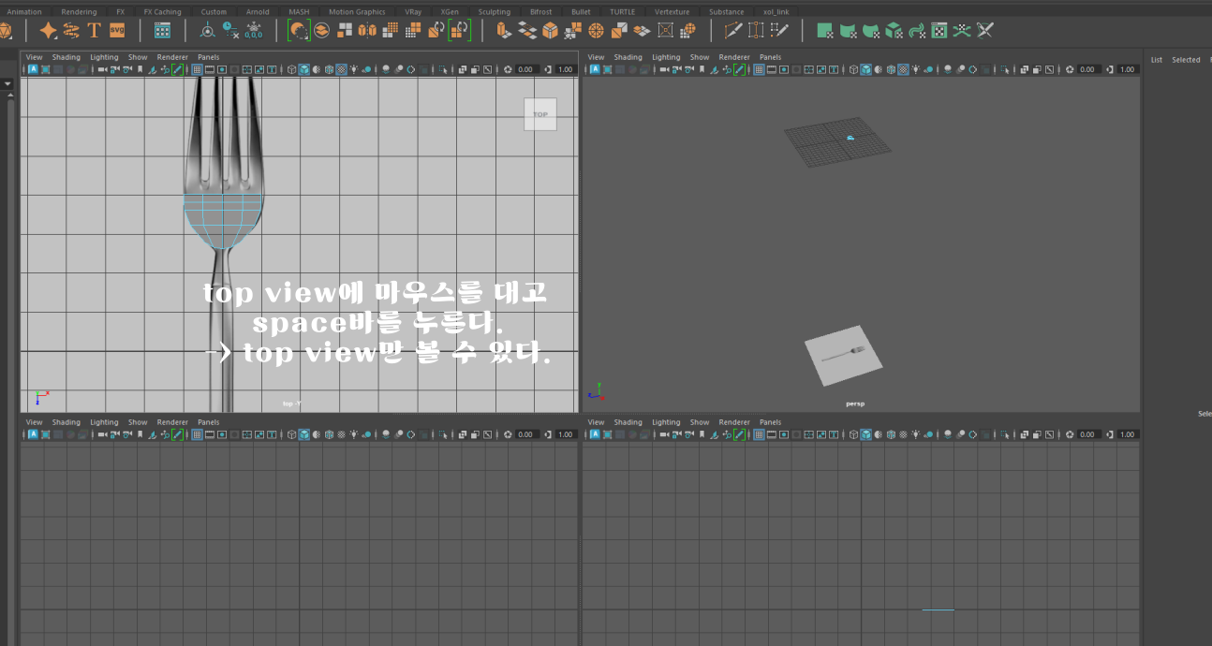This screenshot has width=1212, height=646.
Task: Switch to the Motion Graphics shelf tab
Action: (357, 12)
